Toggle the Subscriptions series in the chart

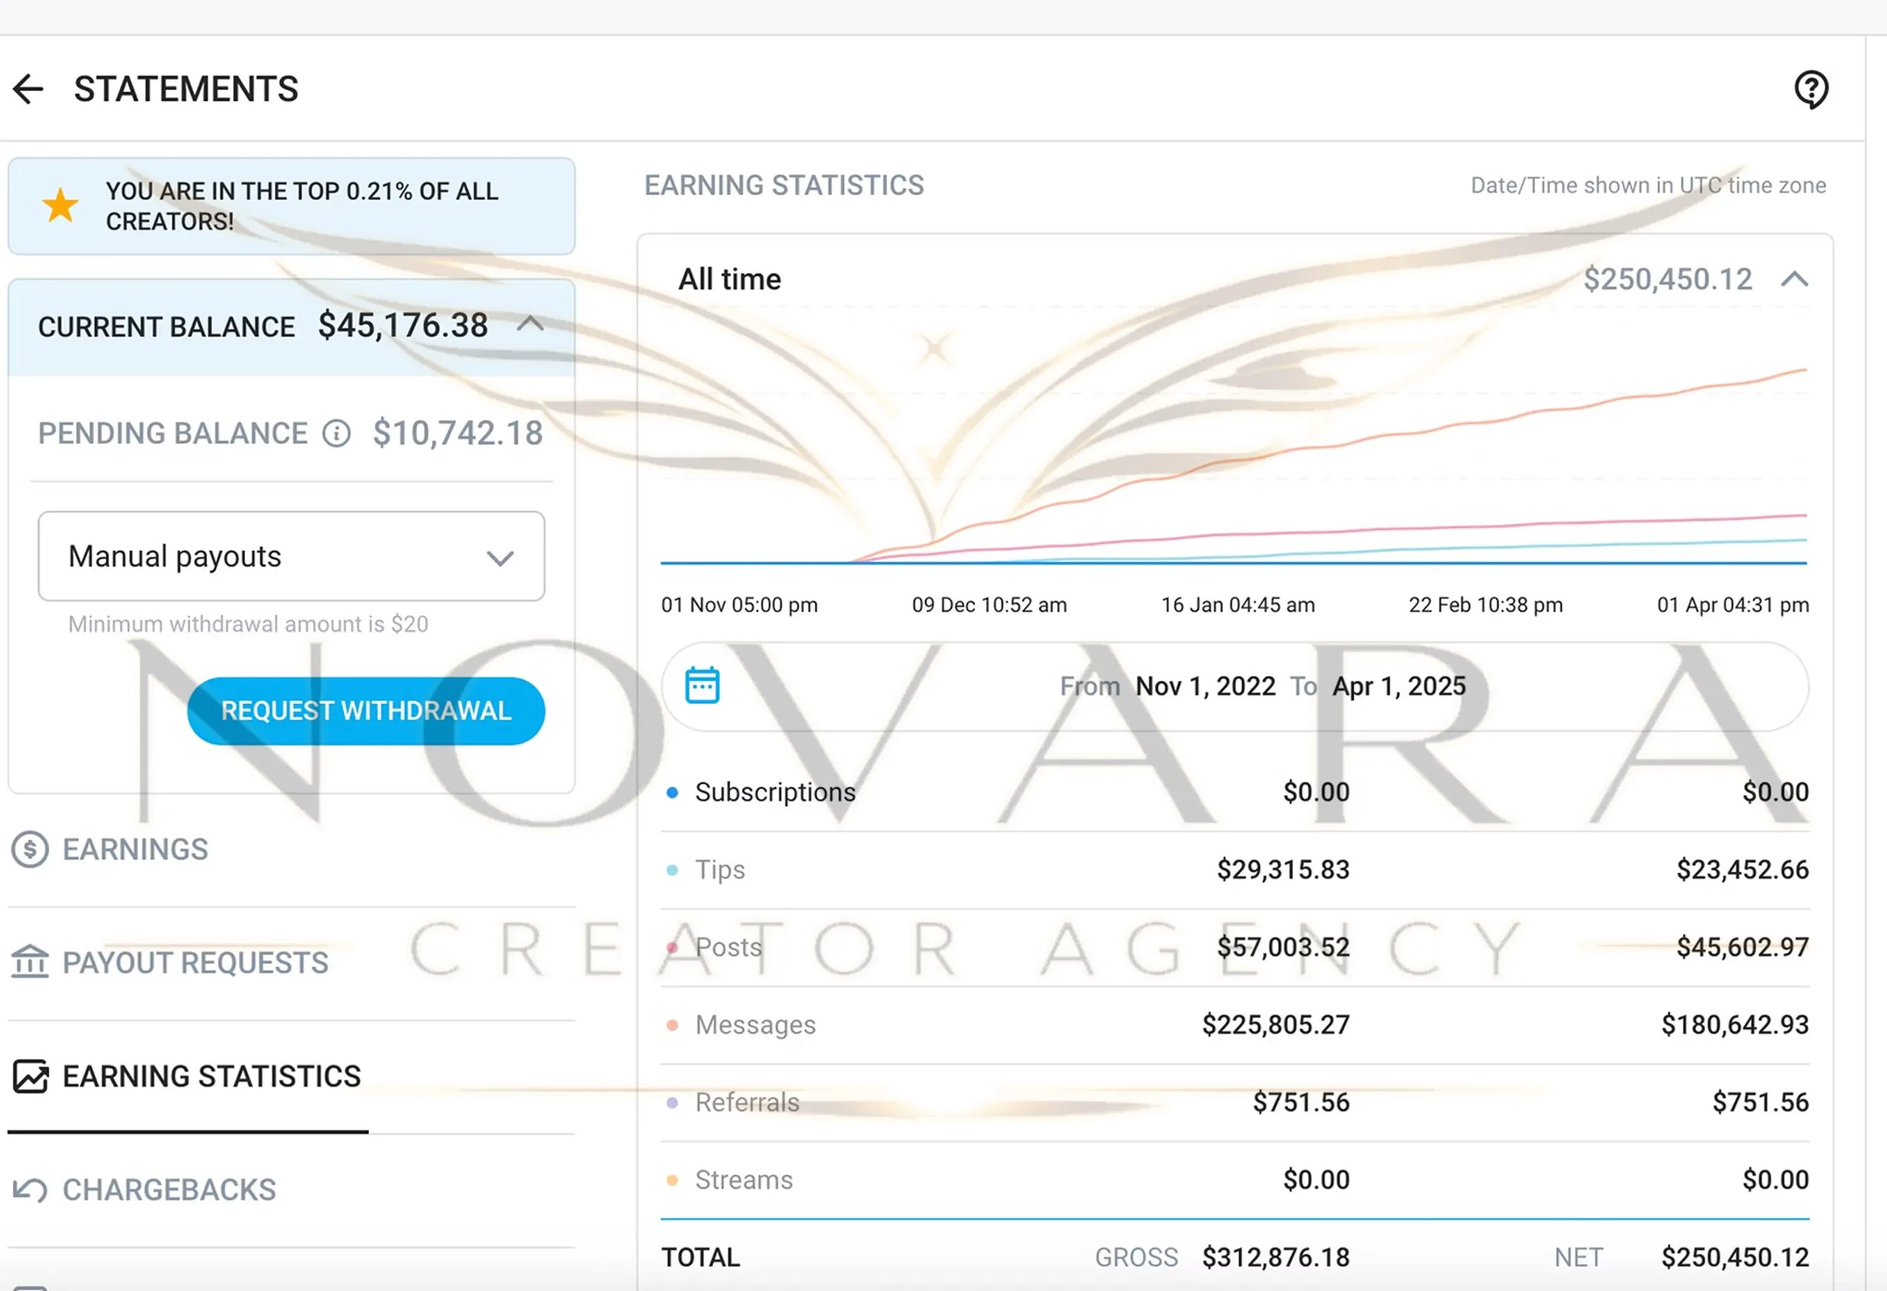pyautogui.click(x=774, y=793)
